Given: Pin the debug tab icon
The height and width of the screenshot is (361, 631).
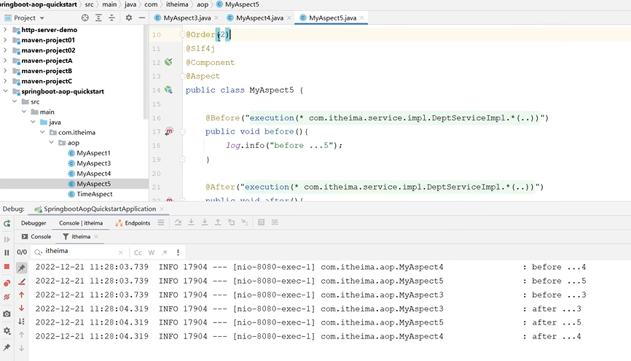Looking at the screenshot, I should pos(7,347).
